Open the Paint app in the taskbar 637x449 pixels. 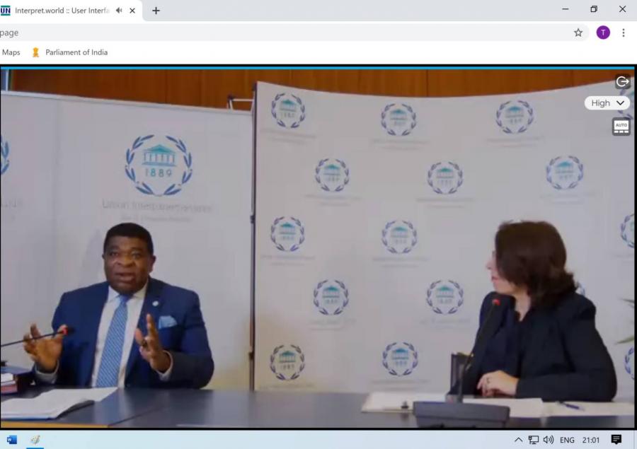35,440
